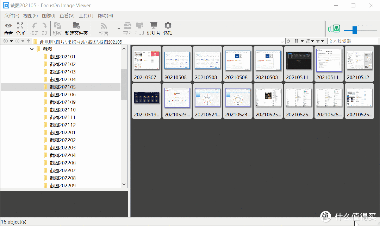Select the dark-themed 20210511 thumbnail

(x=298, y=64)
